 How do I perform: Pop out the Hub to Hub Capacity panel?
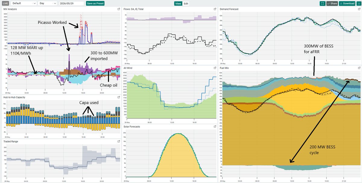pyautogui.click(x=119, y=98)
